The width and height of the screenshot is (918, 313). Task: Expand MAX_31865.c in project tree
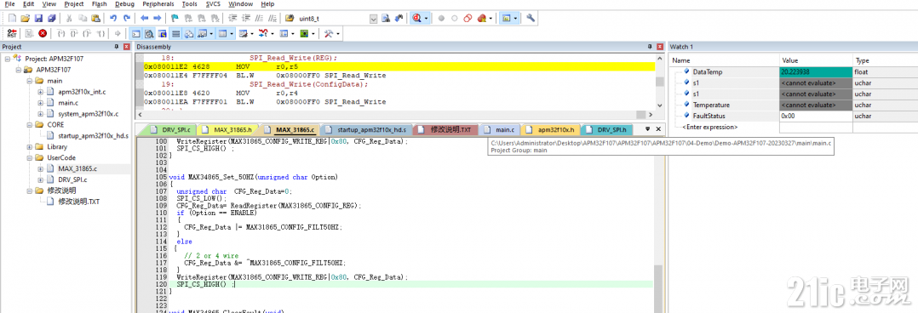(x=40, y=169)
